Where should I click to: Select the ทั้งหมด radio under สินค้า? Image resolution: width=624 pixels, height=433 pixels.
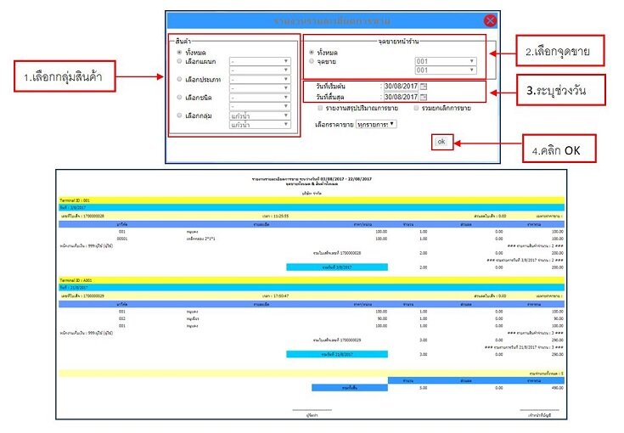click(179, 52)
